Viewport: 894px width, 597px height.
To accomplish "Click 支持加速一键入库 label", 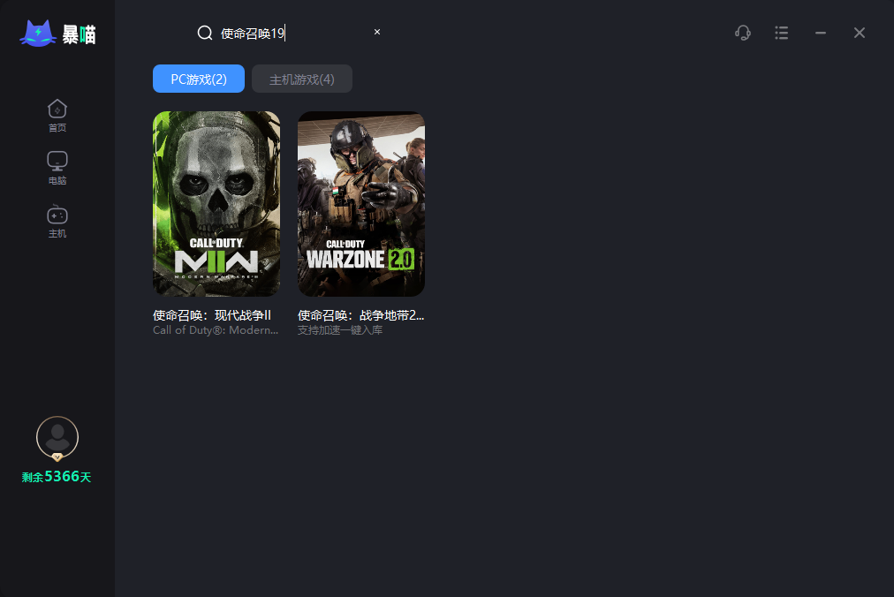I will point(340,330).
